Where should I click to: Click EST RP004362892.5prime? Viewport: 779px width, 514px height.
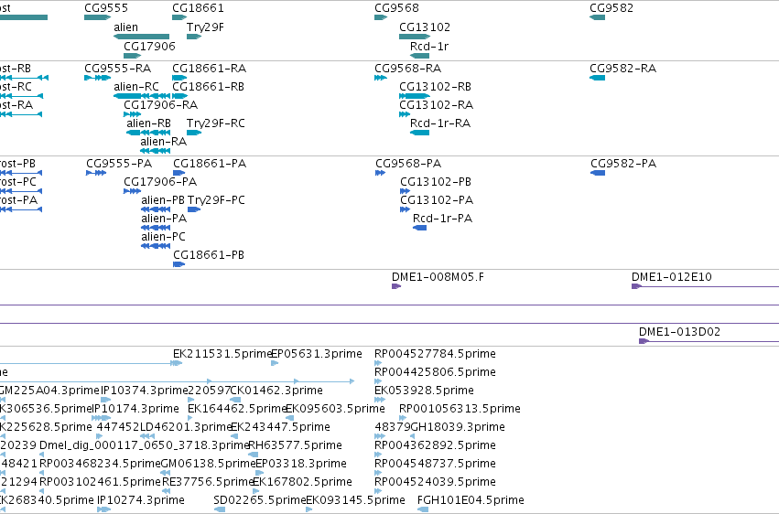click(435, 445)
